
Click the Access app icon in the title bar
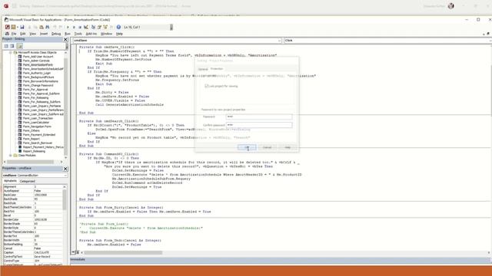[x=6, y=6]
